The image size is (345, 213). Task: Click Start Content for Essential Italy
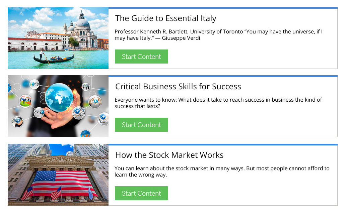coord(141,57)
